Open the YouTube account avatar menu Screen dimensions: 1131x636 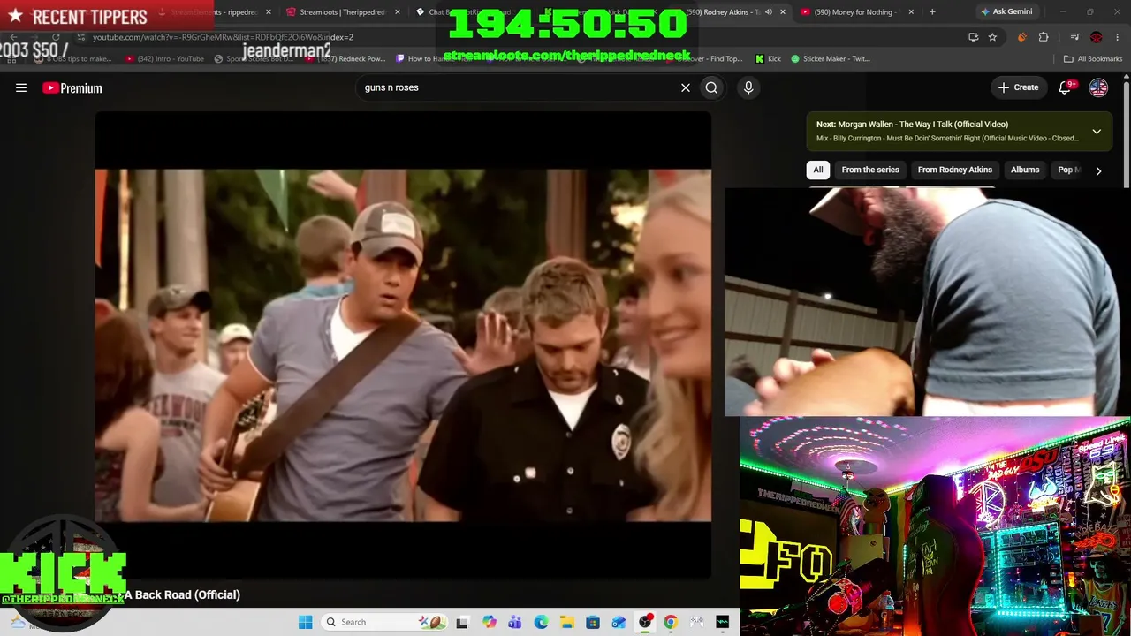coord(1098,87)
